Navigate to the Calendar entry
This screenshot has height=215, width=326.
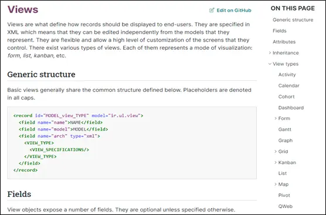288,86
